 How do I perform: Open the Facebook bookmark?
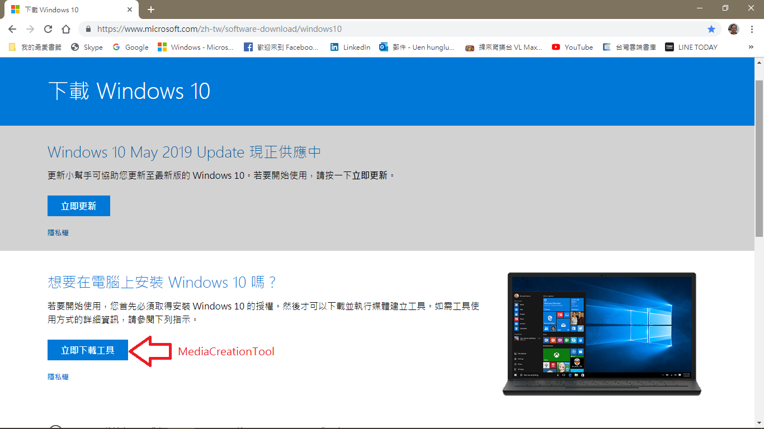click(281, 47)
